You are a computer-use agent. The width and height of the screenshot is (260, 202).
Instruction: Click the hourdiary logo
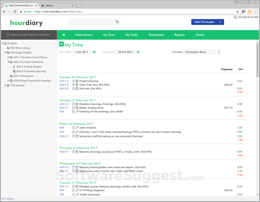[26, 23]
